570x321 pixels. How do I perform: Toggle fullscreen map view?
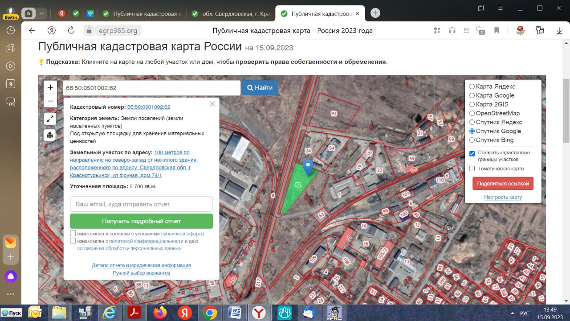point(50,119)
